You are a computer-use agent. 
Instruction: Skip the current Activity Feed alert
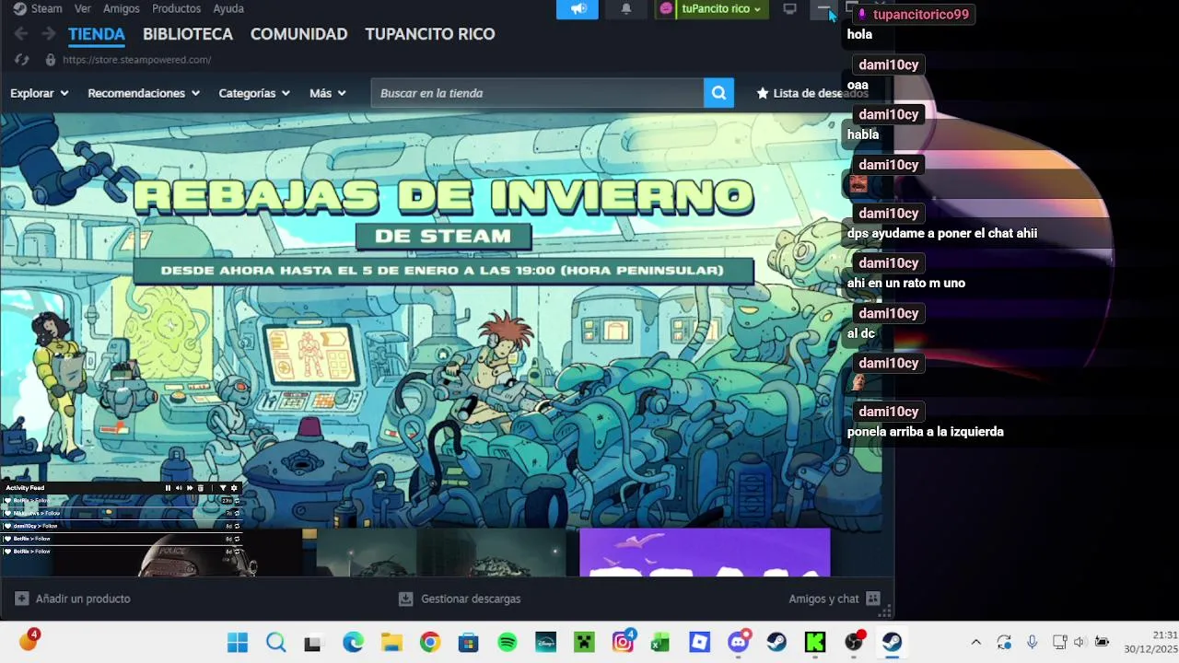click(190, 488)
